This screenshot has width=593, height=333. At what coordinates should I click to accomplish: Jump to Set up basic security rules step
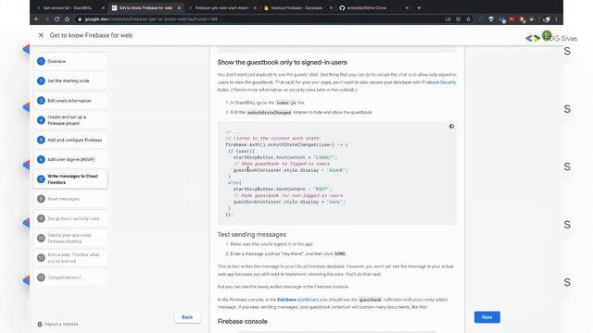click(x=70, y=218)
